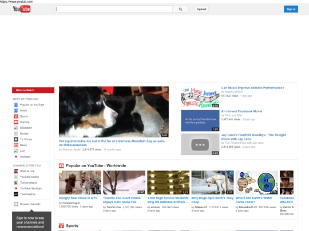Click the News sidebar icon
Image resolution: width=309 pixels, height=231 pixels.
coord(16,145)
